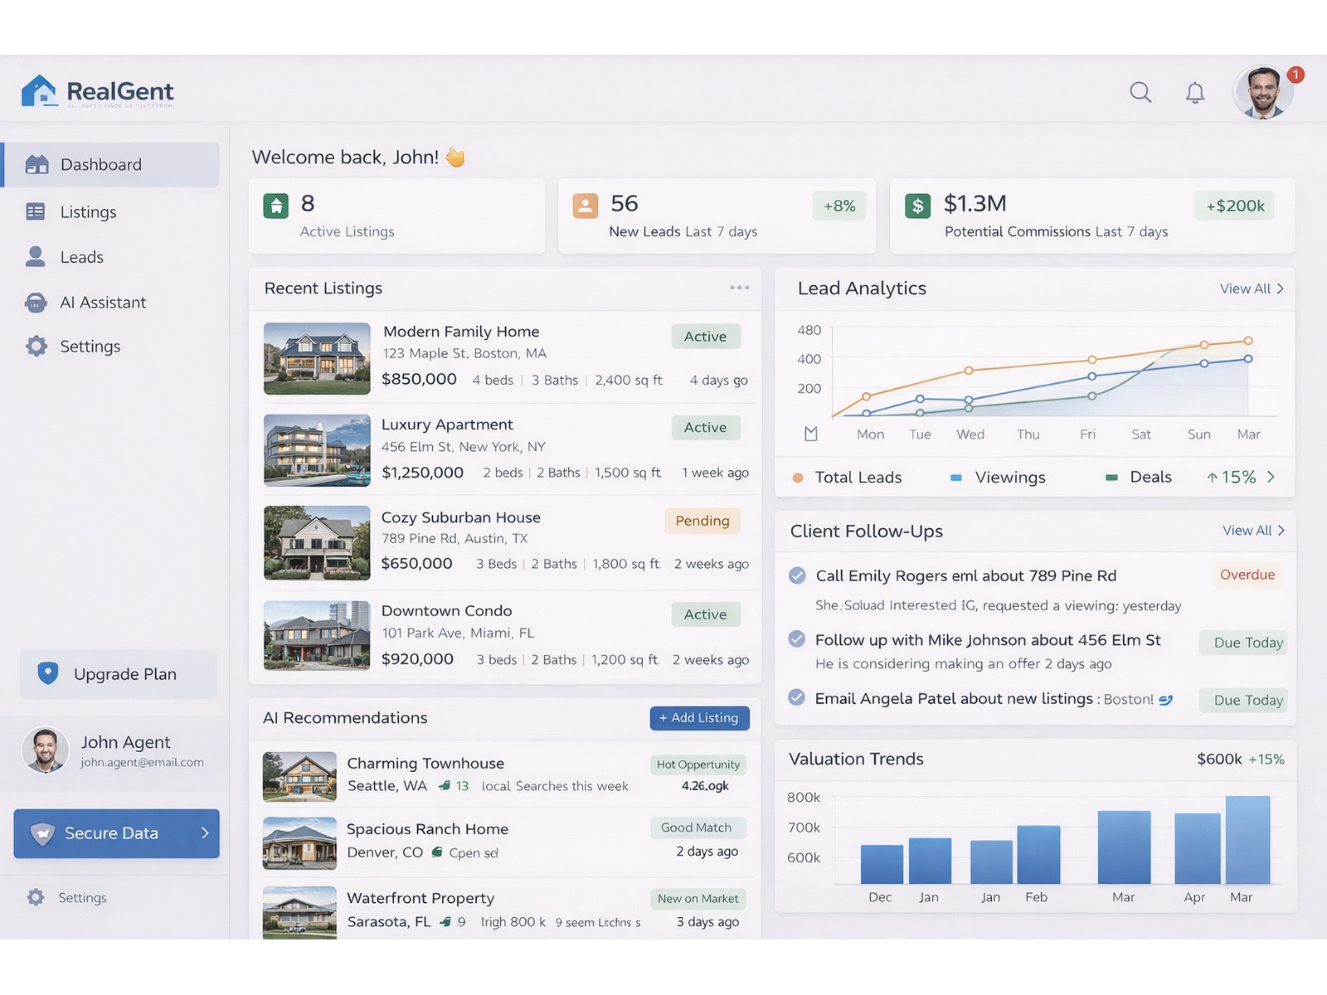Click the Dec valuation bar
The image size is (1327, 995).
coord(882,864)
